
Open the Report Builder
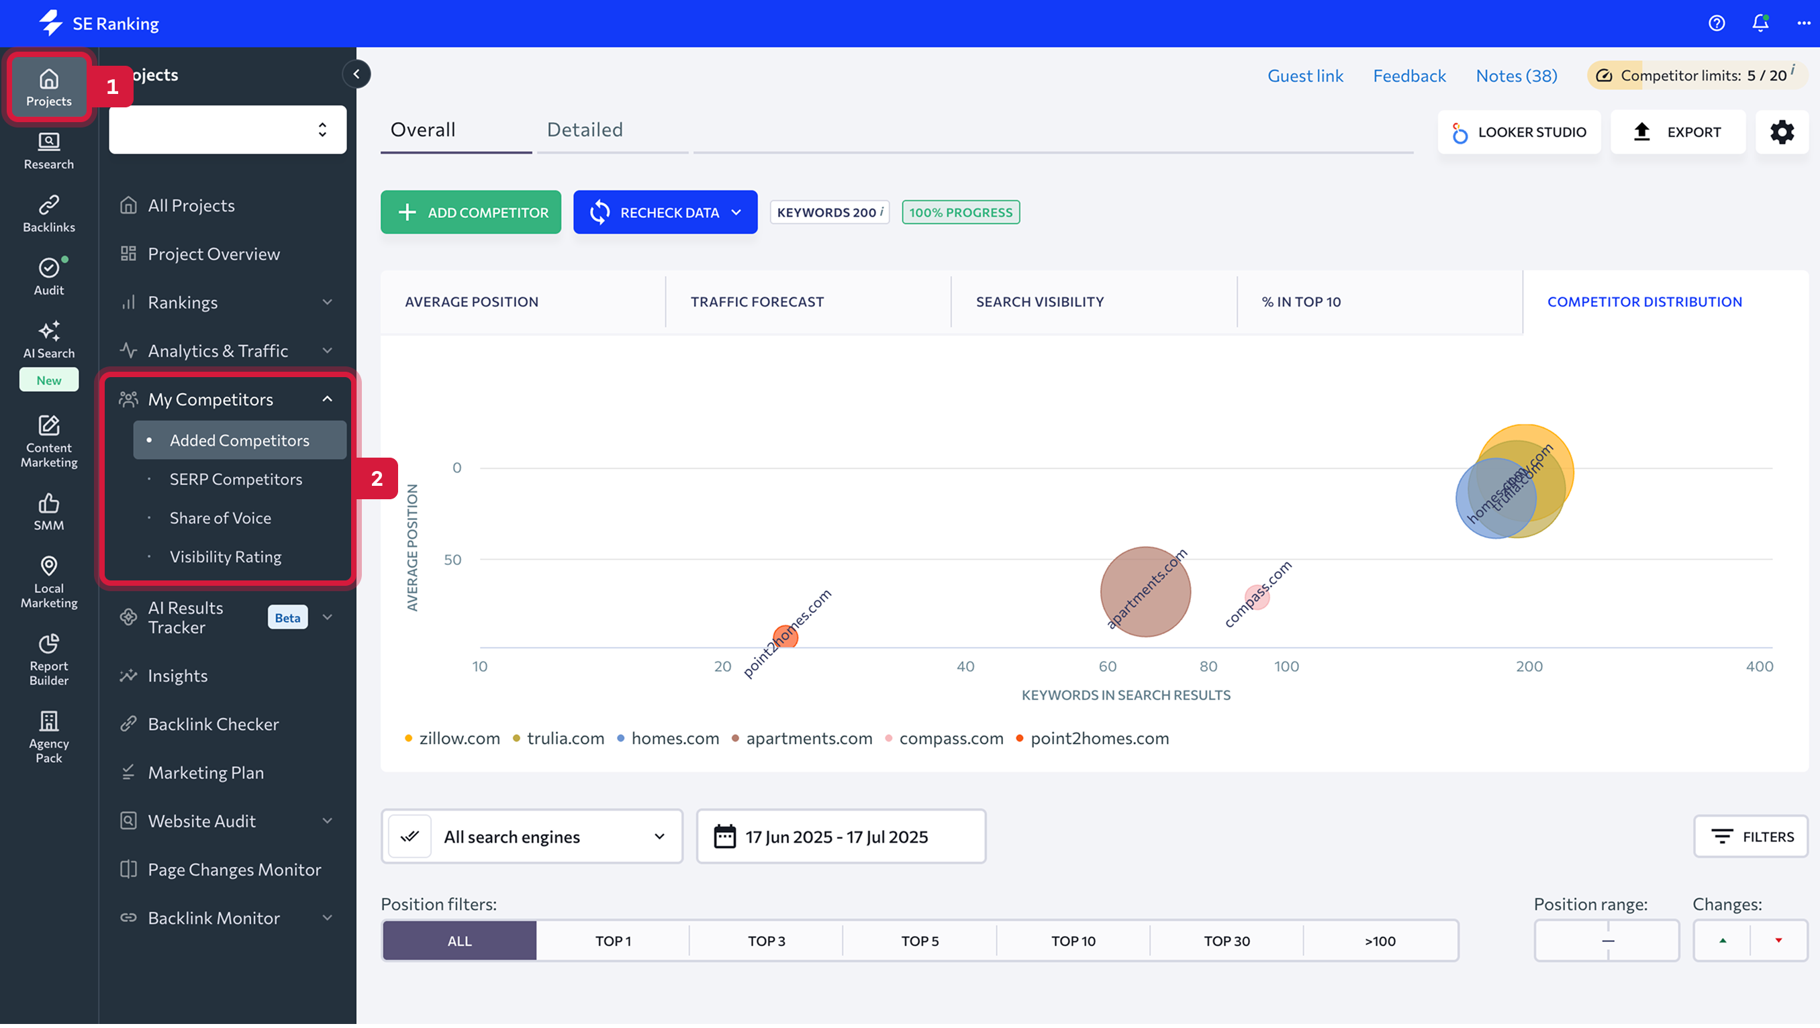[49, 660]
